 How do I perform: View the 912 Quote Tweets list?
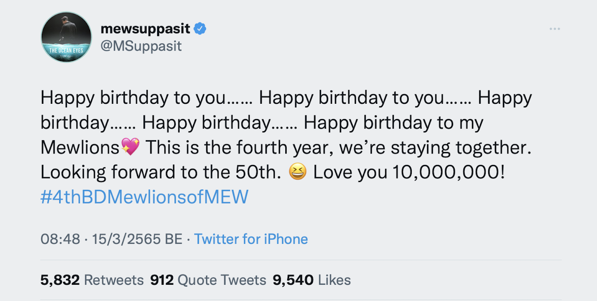pos(208,280)
